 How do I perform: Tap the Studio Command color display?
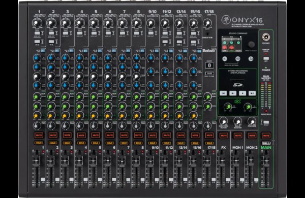(232, 44)
